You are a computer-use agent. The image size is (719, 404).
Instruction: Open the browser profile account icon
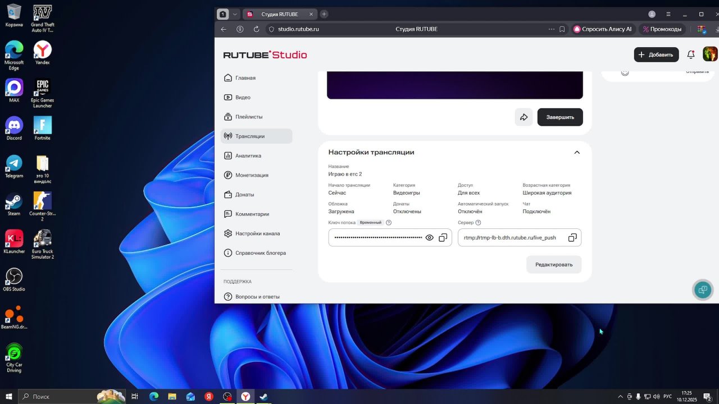coord(652,14)
